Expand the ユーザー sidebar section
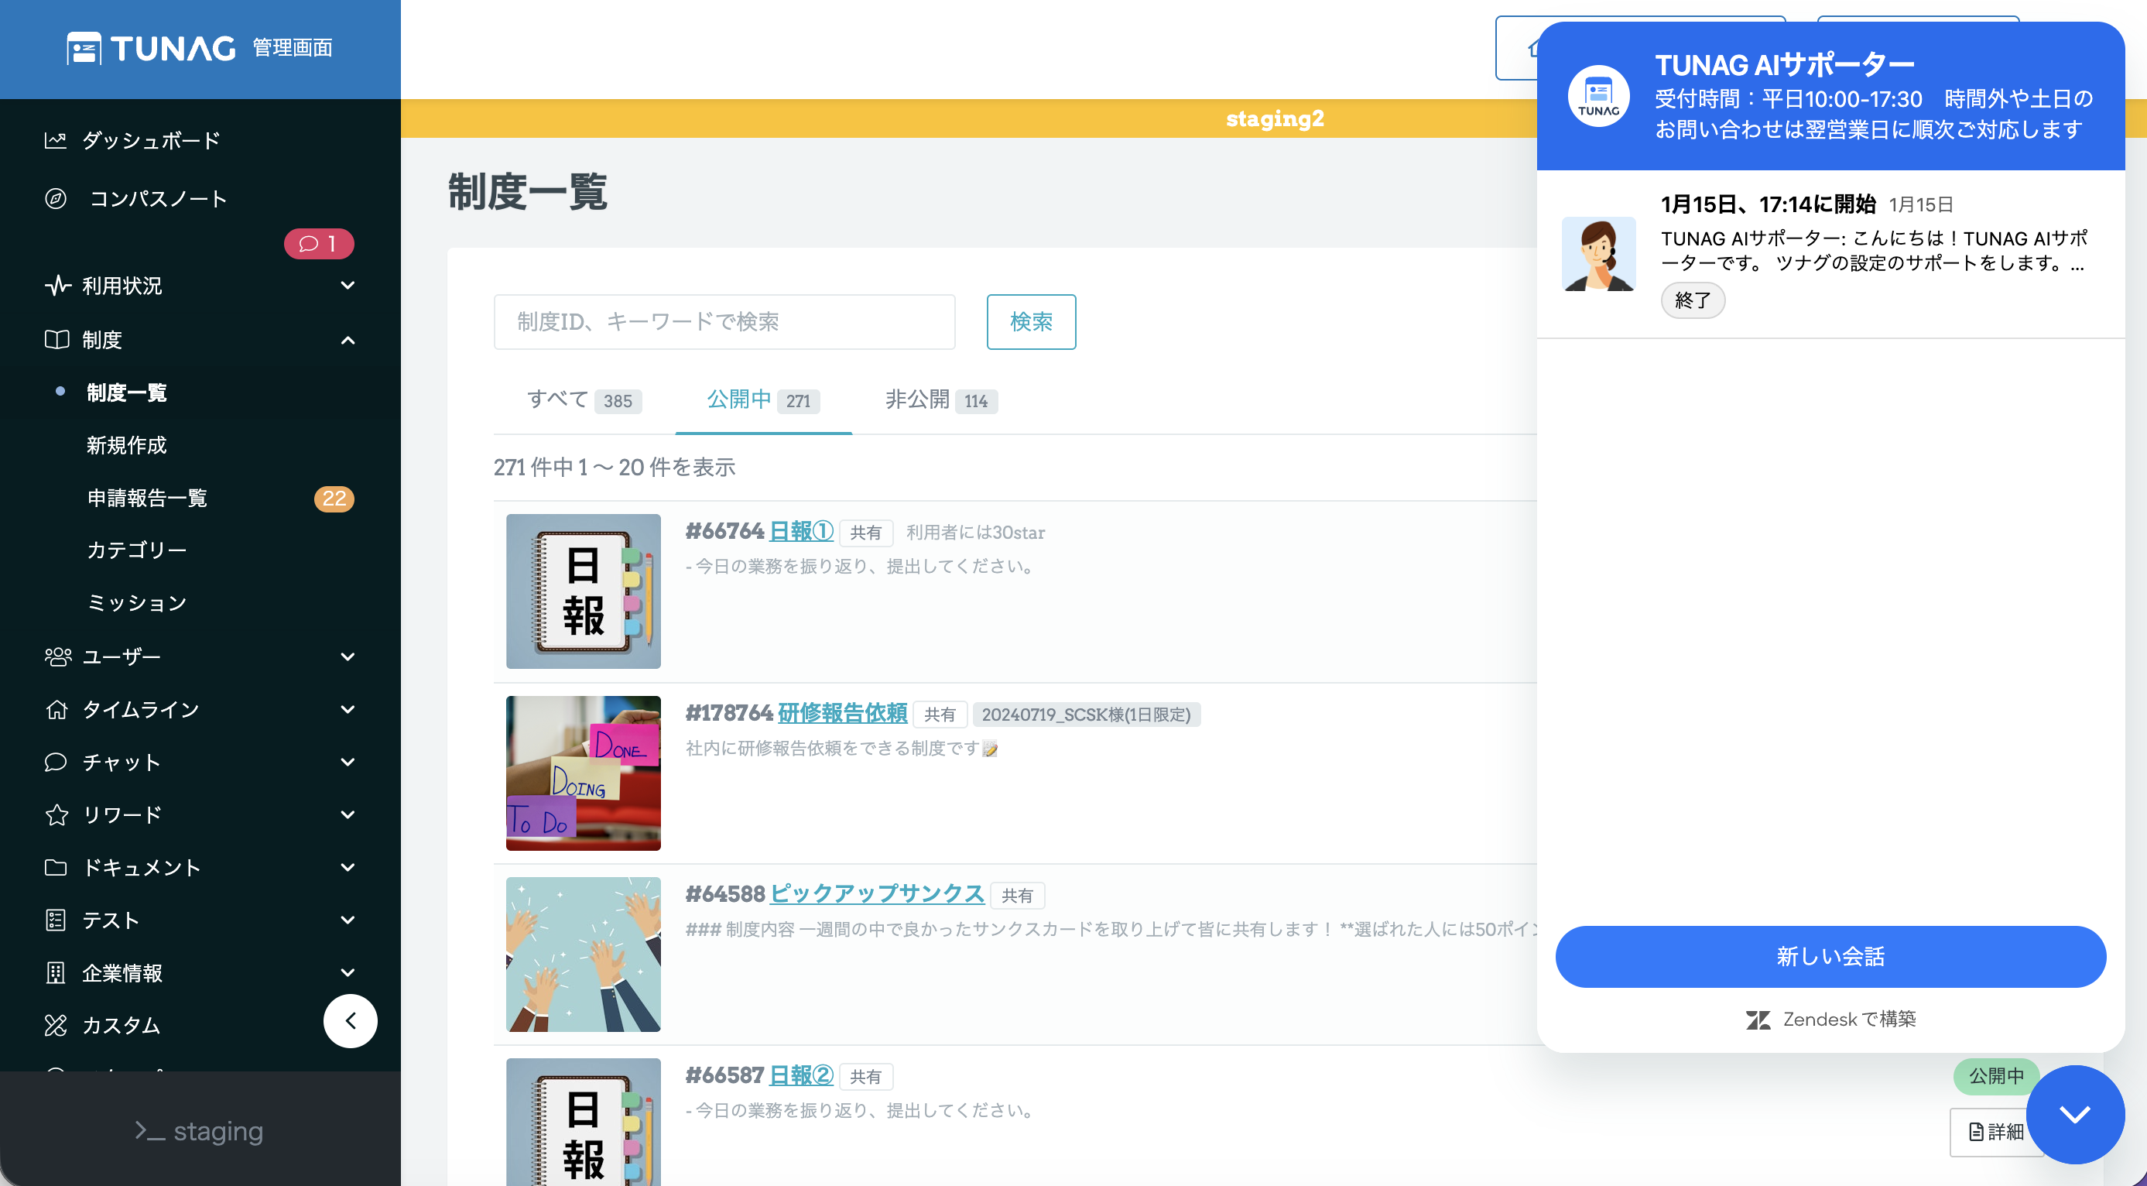 [x=348, y=656]
